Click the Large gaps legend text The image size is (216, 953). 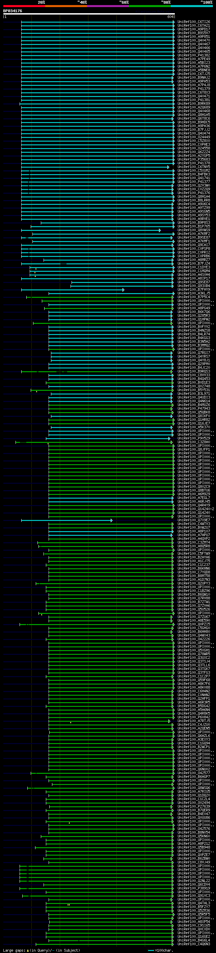point(42,950)
